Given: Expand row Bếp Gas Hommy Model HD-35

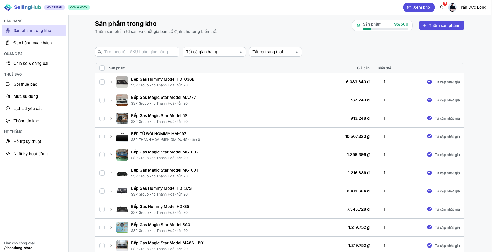Looking at the screenshot, I should coord(111,209).
